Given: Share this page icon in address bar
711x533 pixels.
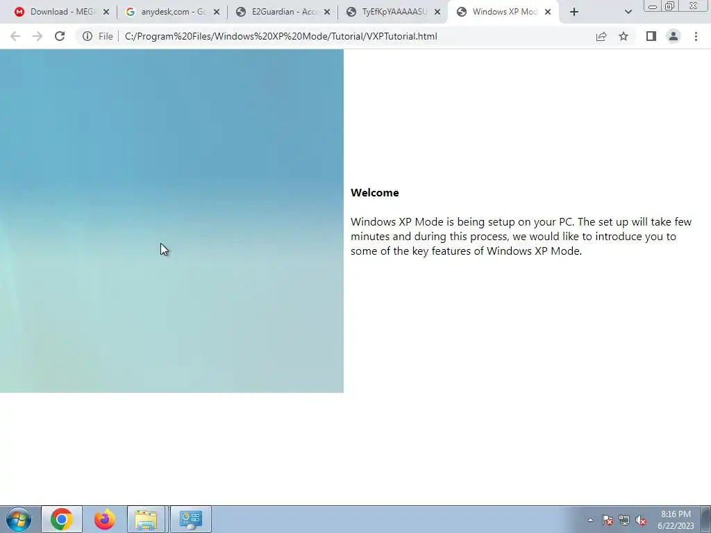Looking at the screenshot, I should pos(601,36).
